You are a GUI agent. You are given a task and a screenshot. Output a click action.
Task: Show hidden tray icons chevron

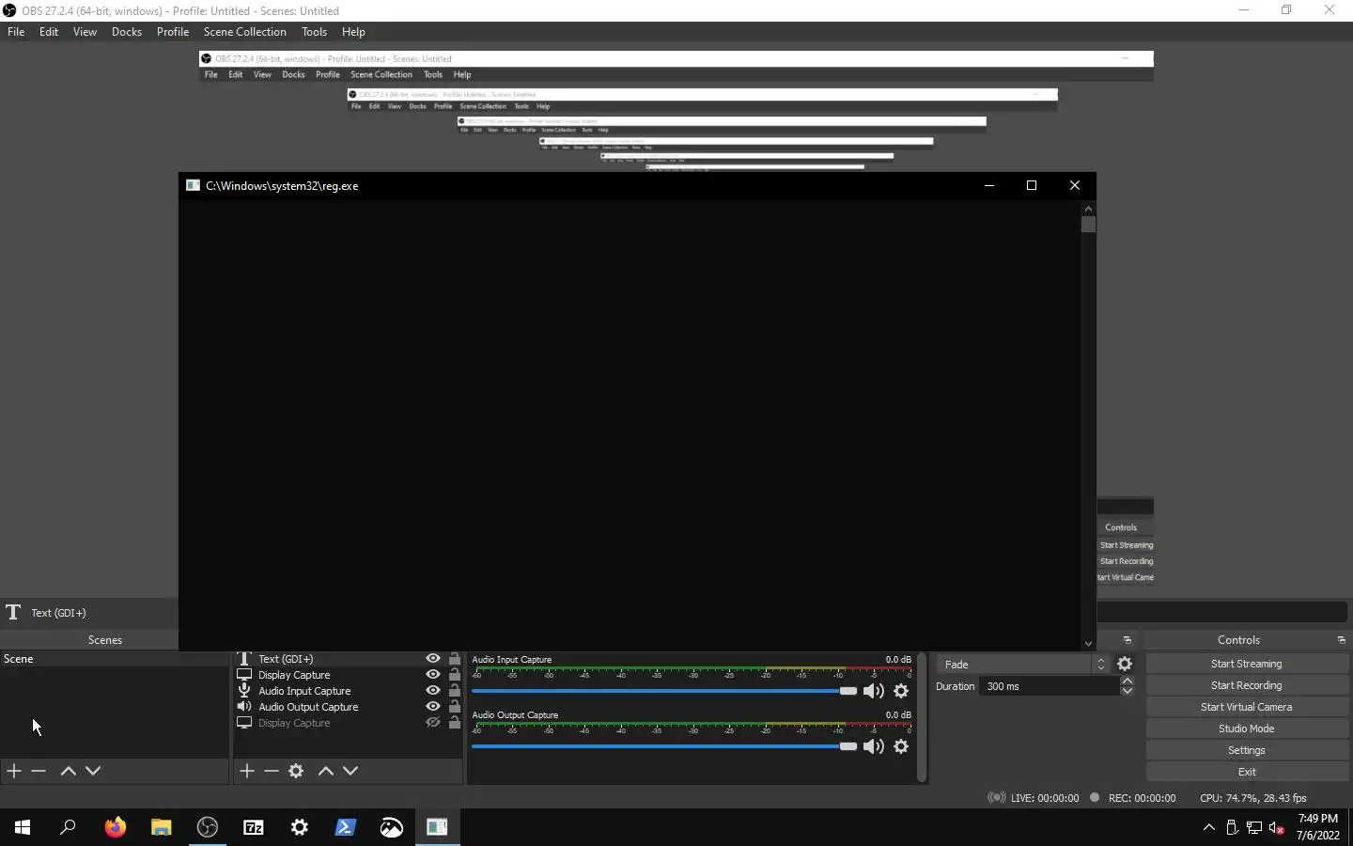pyautogui.click(x=1209, y=827)
